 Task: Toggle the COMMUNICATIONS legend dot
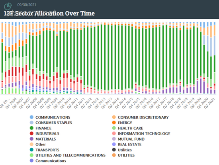(32, 117)
